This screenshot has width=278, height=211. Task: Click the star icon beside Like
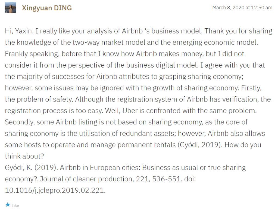pyautogui.click(x=8, y=204)
